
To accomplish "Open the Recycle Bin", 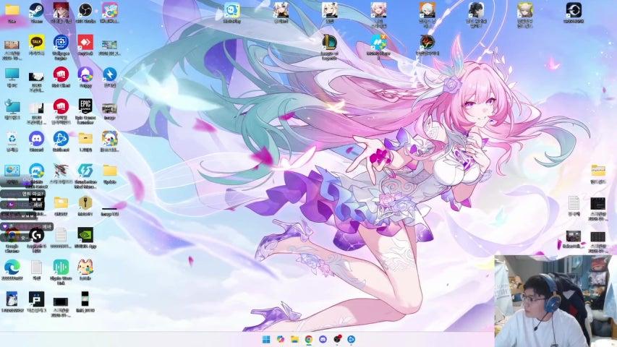I will [12, 138].
